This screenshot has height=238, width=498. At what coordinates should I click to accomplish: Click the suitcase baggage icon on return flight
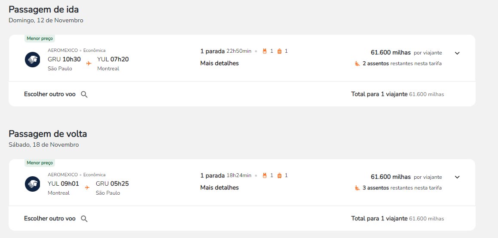click(279, 175)
